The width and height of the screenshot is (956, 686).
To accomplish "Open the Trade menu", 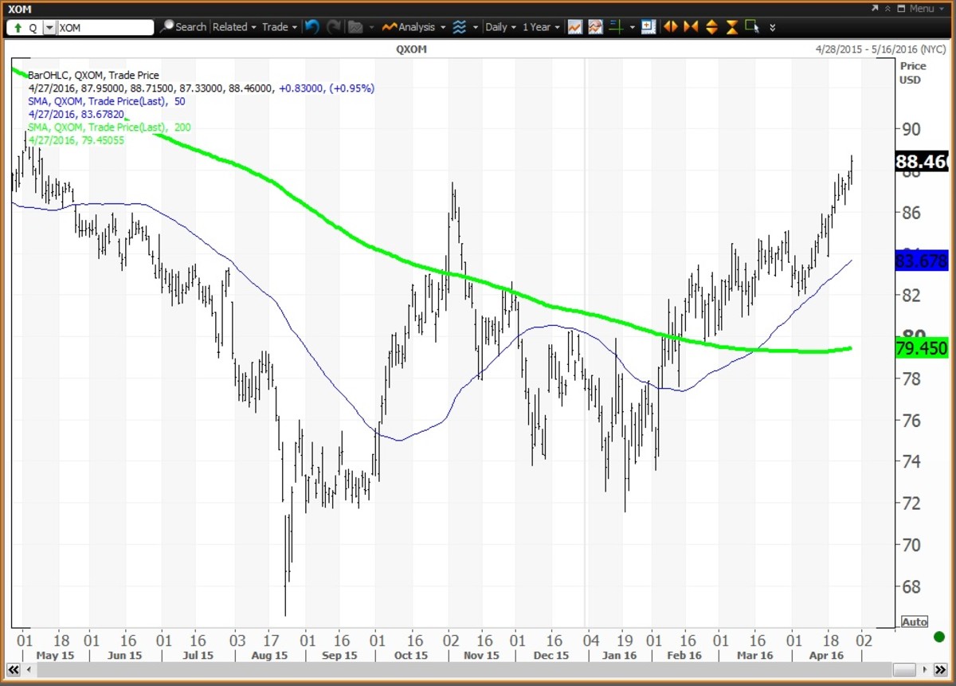I will (x=280, y=27).
